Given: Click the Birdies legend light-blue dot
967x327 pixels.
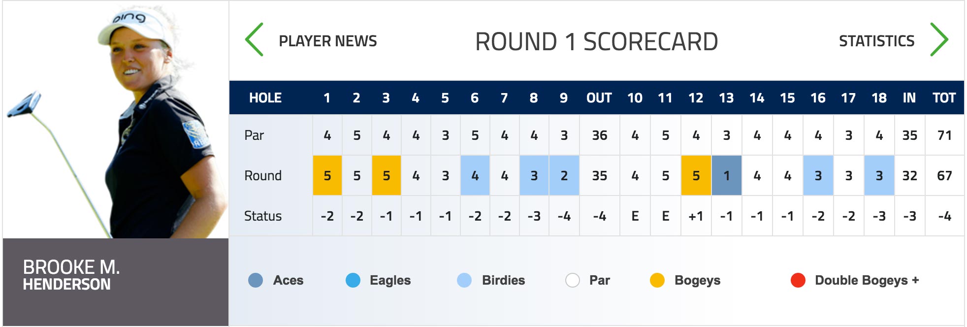Looking at the screenshot, I should [464, 280].
